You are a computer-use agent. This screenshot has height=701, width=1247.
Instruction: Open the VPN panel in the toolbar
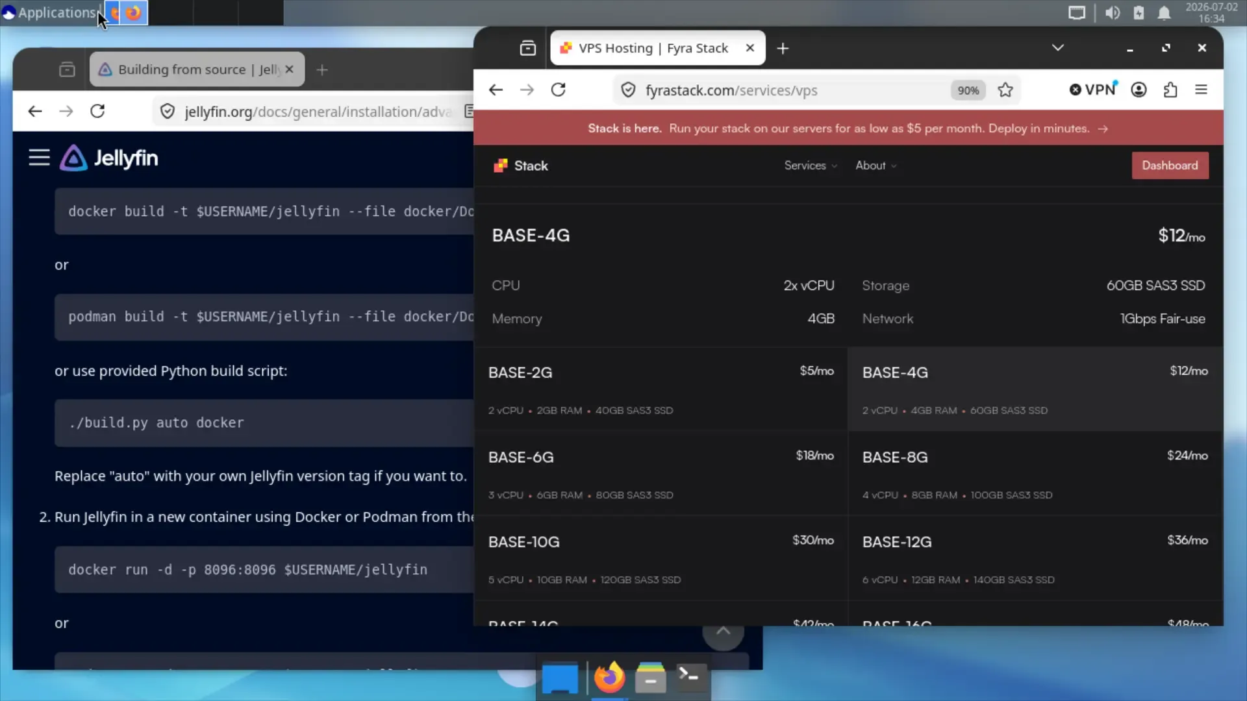pos(1094,90)
